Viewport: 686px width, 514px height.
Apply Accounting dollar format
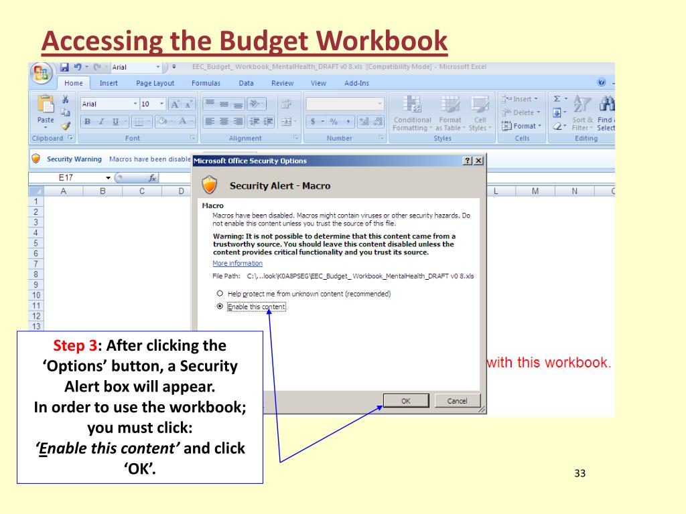click(x=313, y=121)
